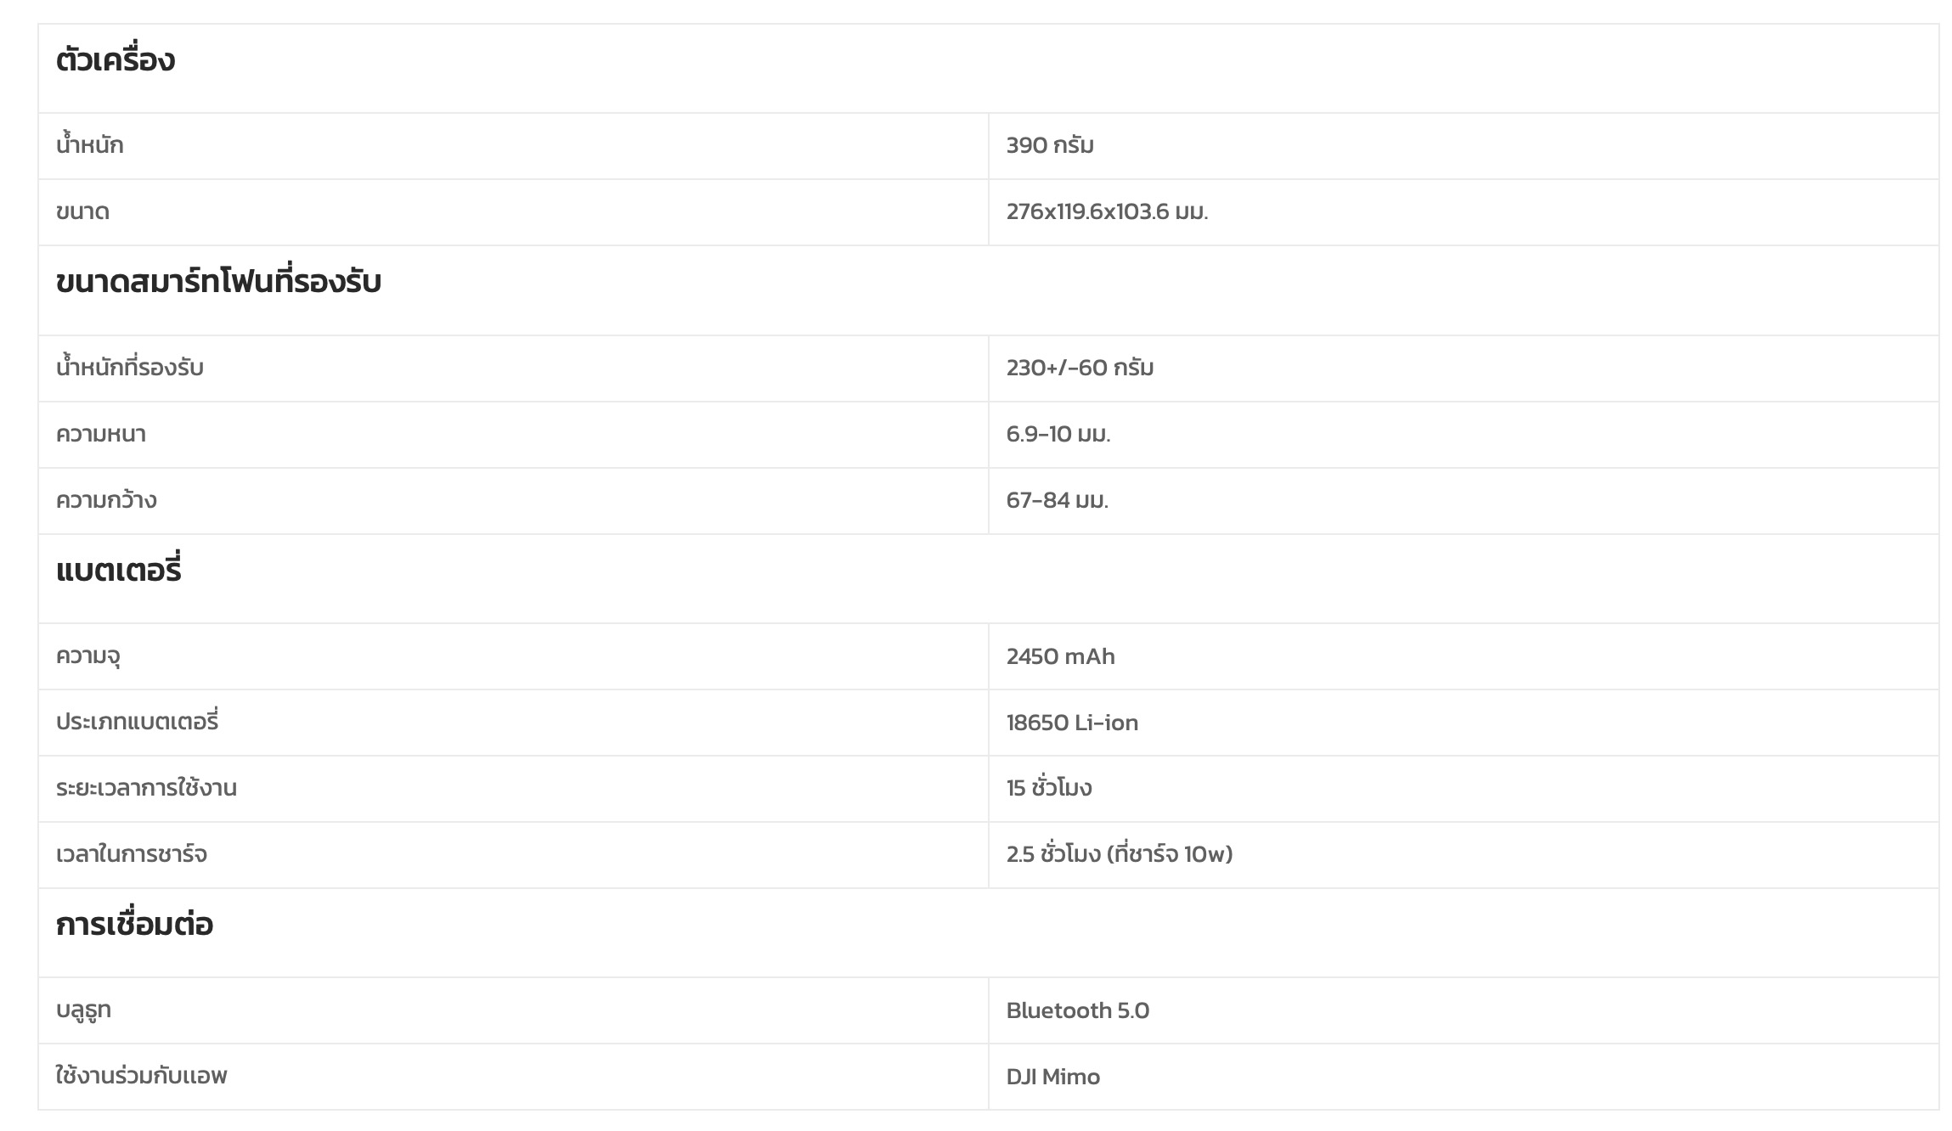This screenshot has height=1131, width=1952.
Task: Select the 15 ชั่วโมง usage time value
Action: pos(1049,788)
